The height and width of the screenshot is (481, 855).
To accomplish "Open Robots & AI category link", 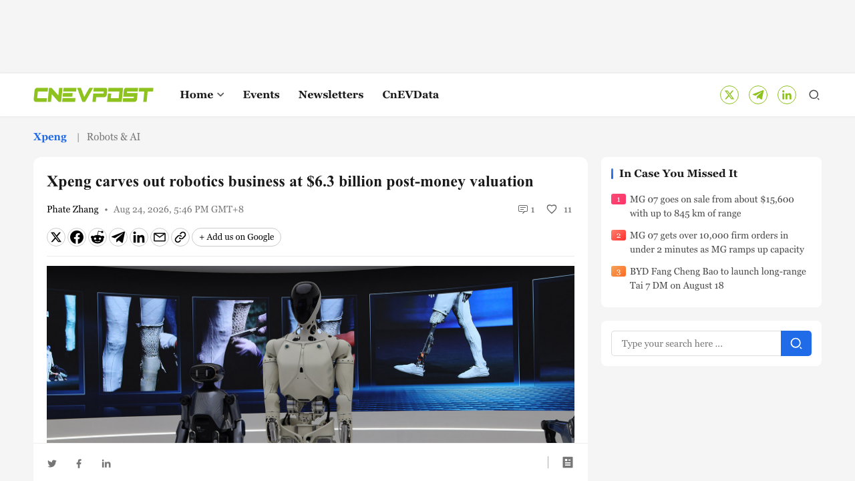I will pos(114,137).
